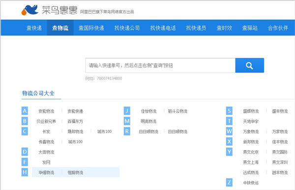Open the 盛丰物流 link

coord(280,111)
